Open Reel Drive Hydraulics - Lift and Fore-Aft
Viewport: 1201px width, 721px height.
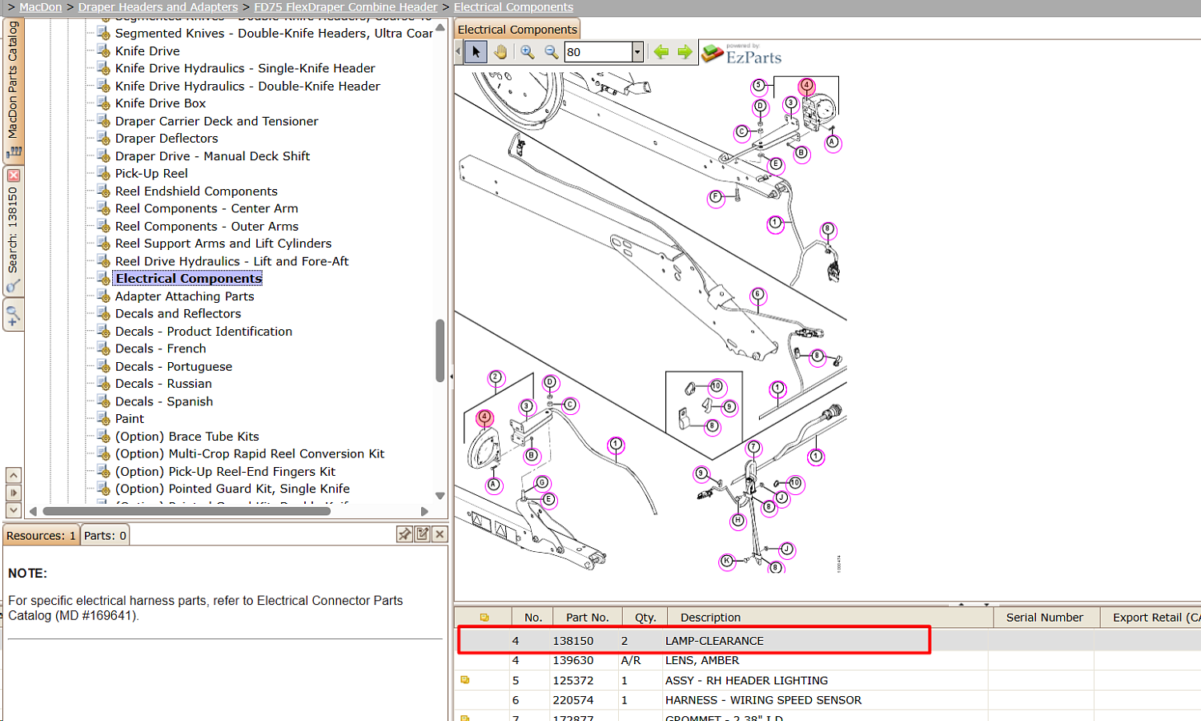pos(232,261)
